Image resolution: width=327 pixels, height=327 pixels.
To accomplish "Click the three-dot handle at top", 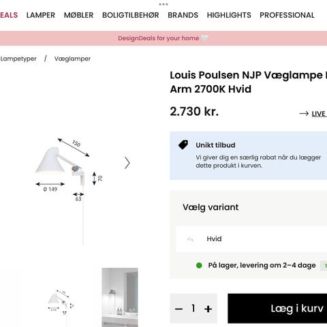I will coord(163,4).
